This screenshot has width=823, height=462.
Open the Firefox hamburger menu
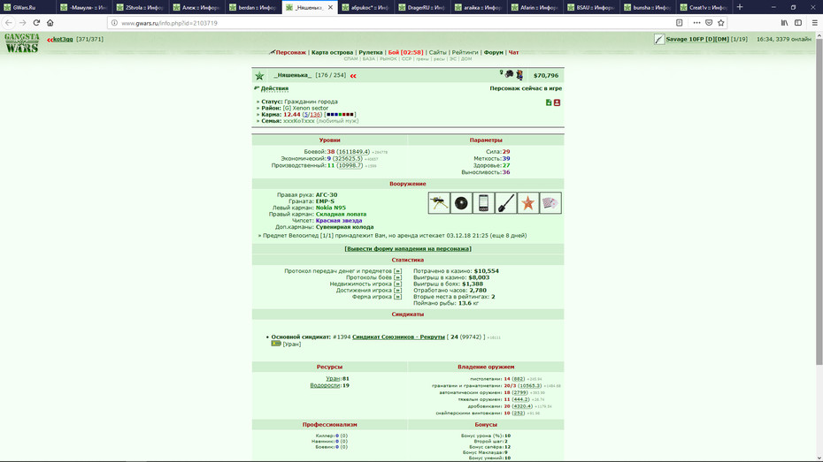click(815, 22)
